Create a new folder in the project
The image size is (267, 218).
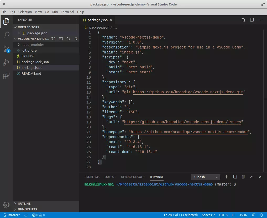click(x=61, y=39)
